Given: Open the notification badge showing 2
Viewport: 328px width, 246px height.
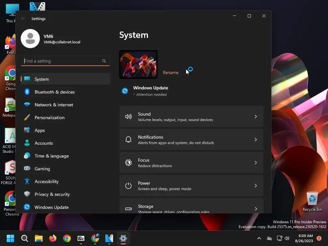Looking at the screenshot, I should (x=319, y=238).
